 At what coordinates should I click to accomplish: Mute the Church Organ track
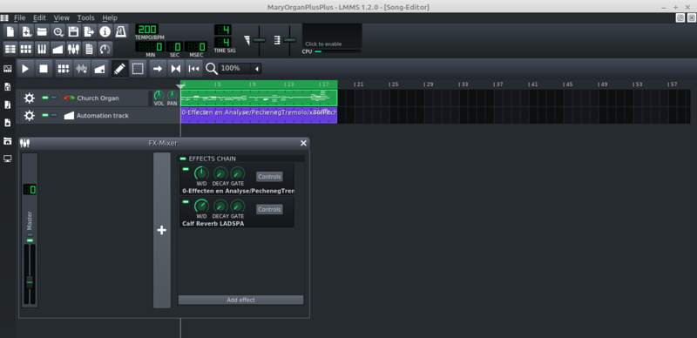[x=45, y=98]
